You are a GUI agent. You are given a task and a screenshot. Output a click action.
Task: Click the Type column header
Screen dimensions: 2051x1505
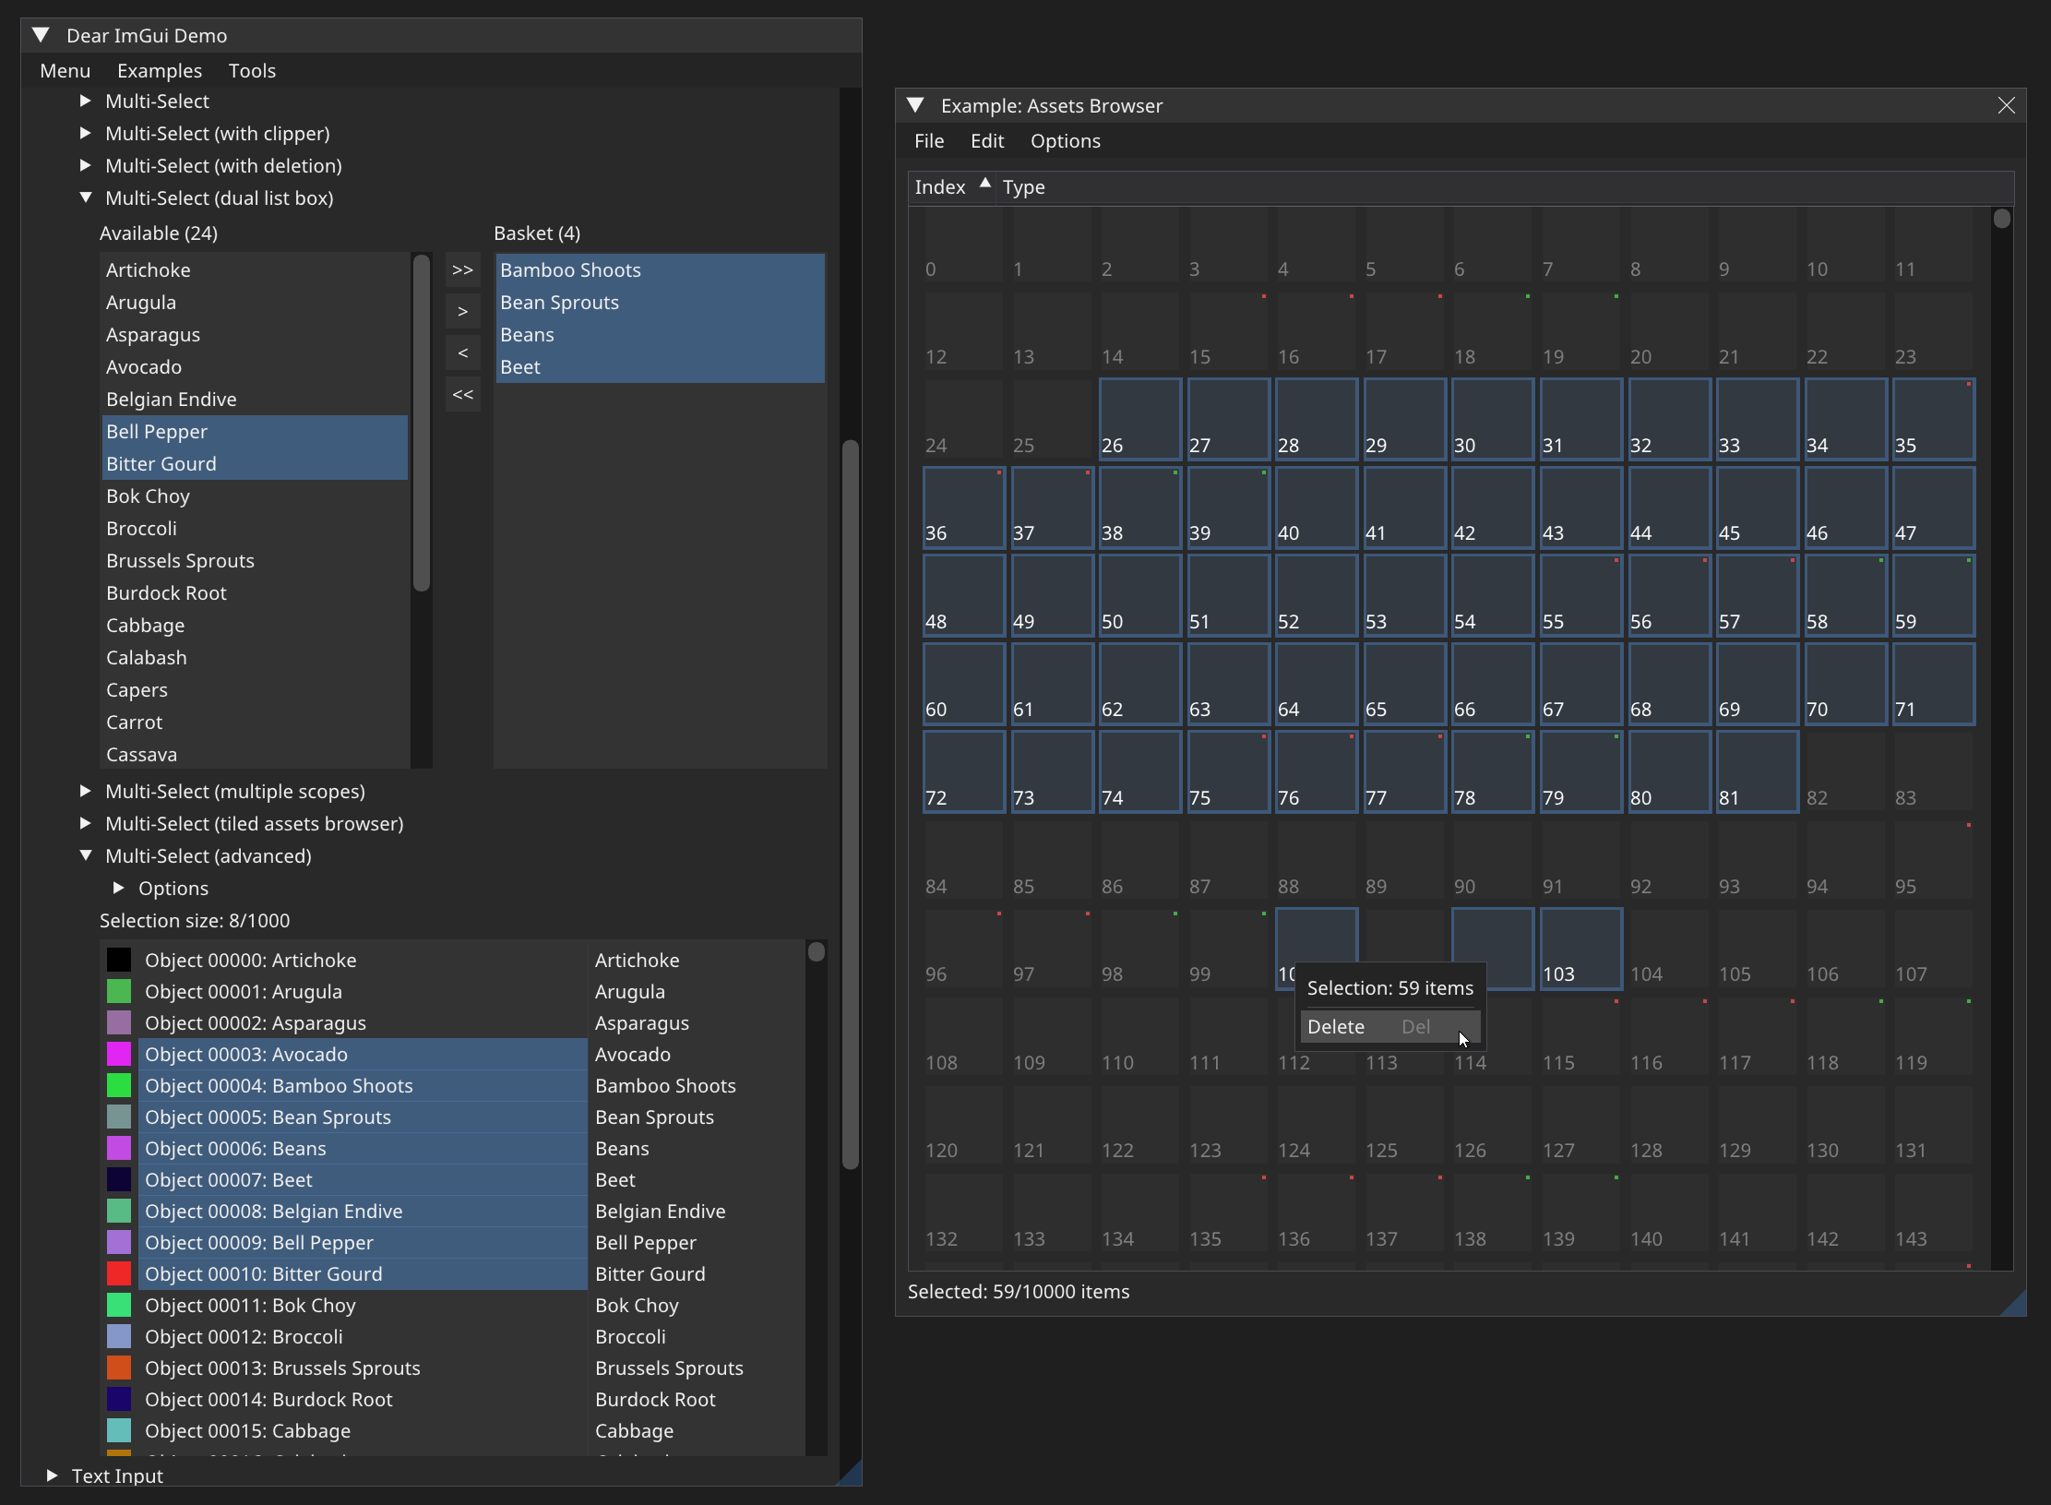pyautogui.click(x=1023, y=187)
